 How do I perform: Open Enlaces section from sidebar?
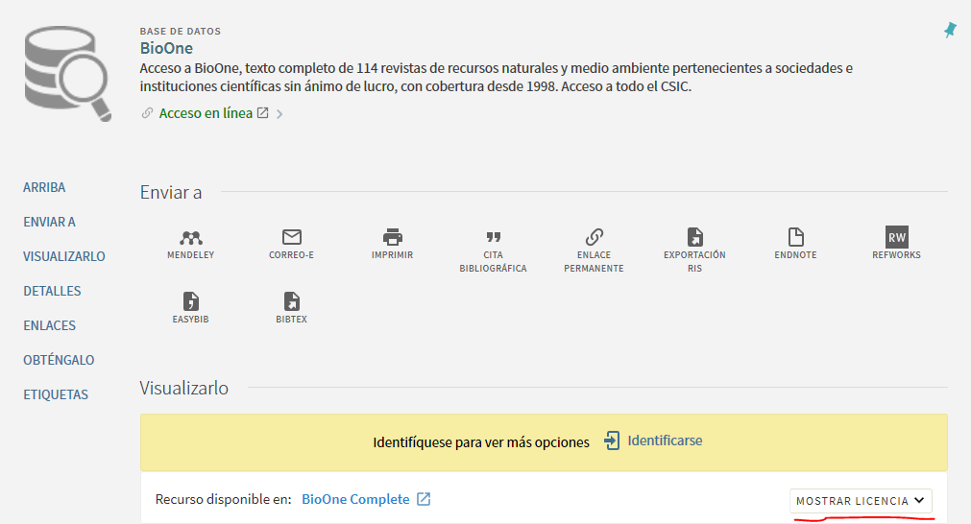click(50, 326)
